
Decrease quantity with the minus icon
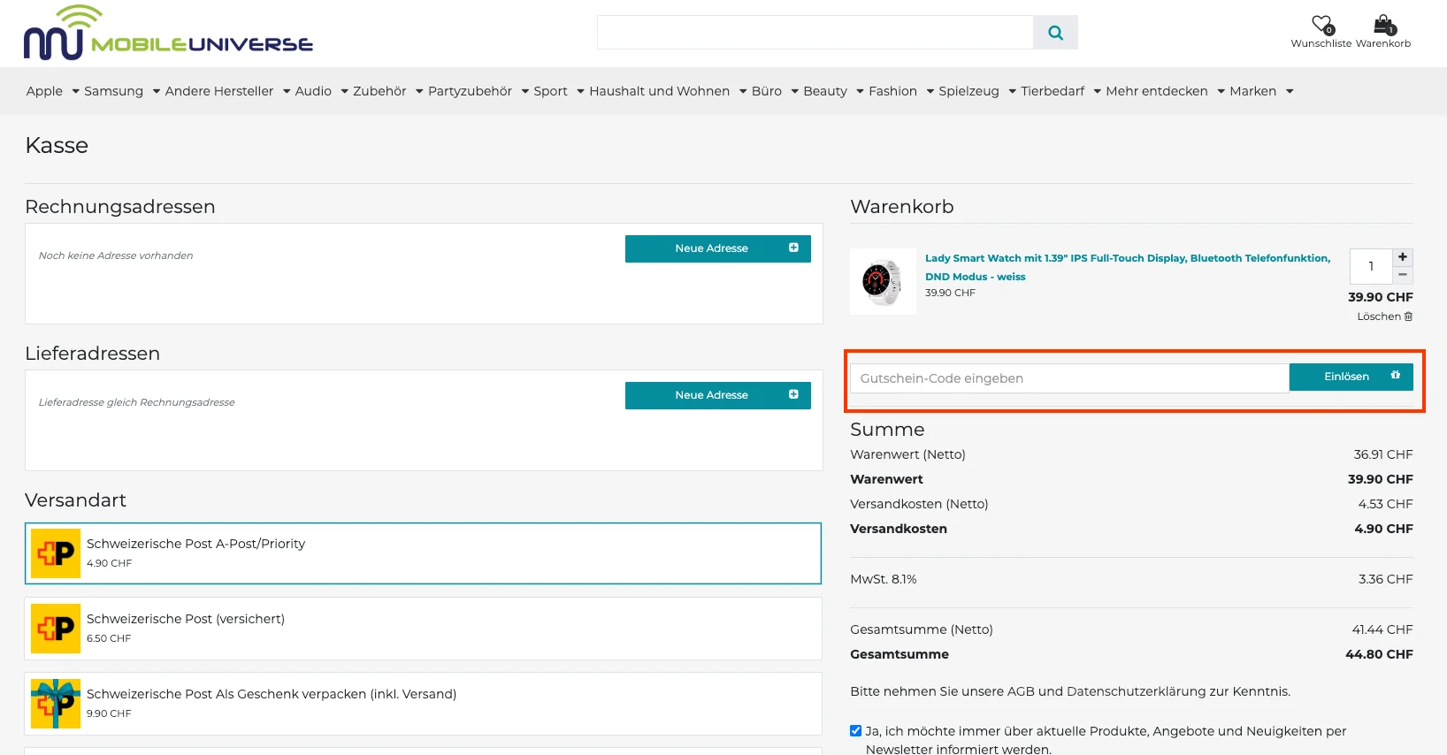coord(1403,275)
